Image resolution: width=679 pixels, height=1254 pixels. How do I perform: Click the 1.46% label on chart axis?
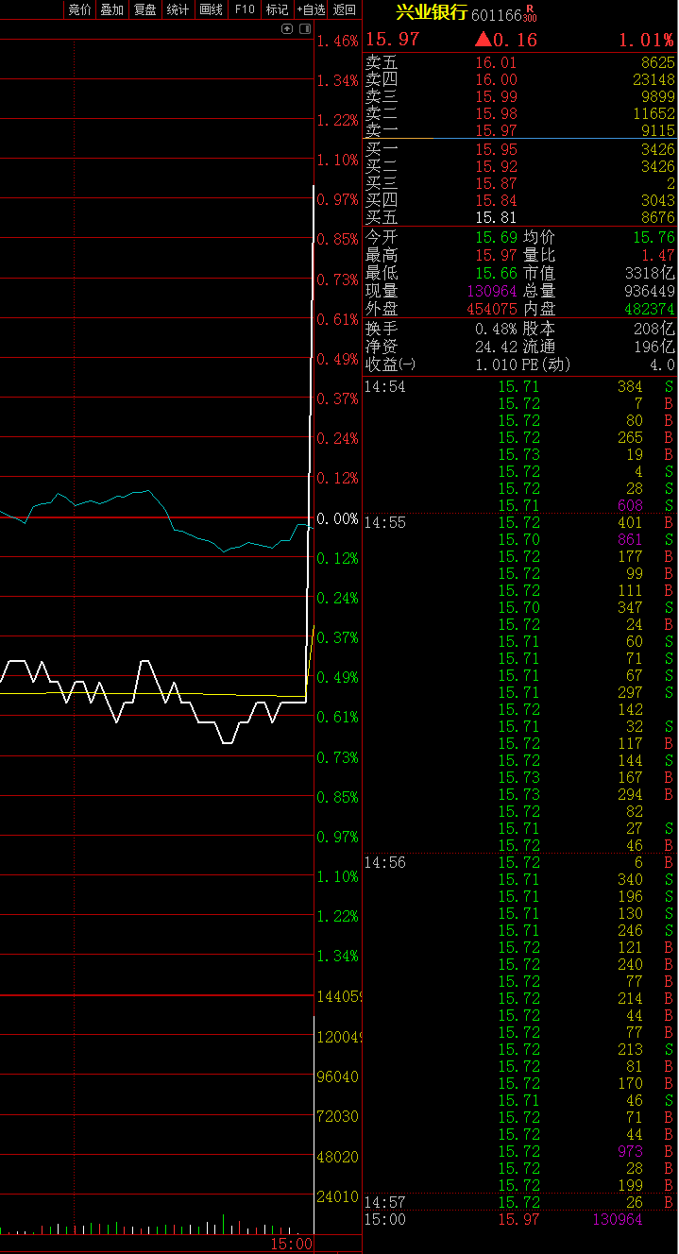[x=338, y=41]
